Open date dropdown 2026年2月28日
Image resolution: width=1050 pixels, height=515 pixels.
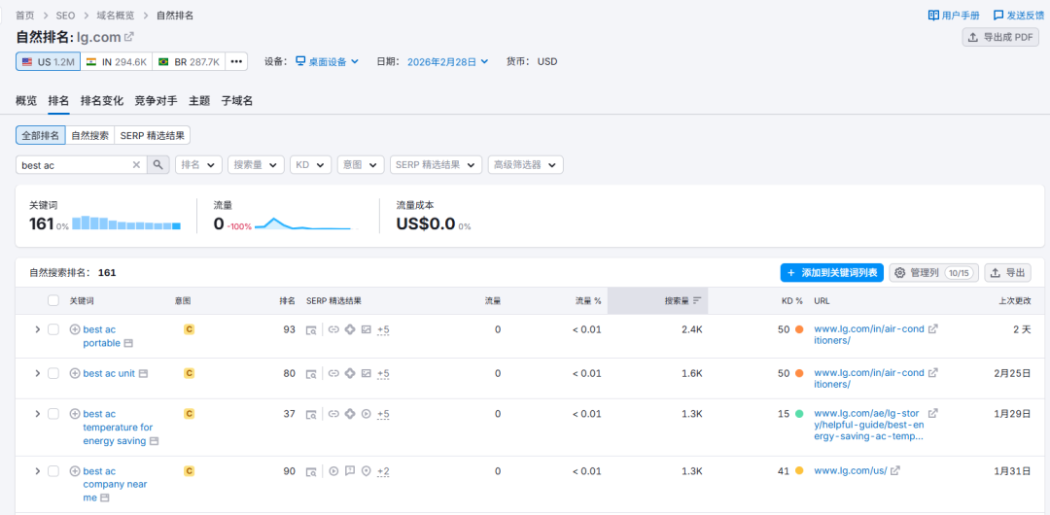[448, 61]
